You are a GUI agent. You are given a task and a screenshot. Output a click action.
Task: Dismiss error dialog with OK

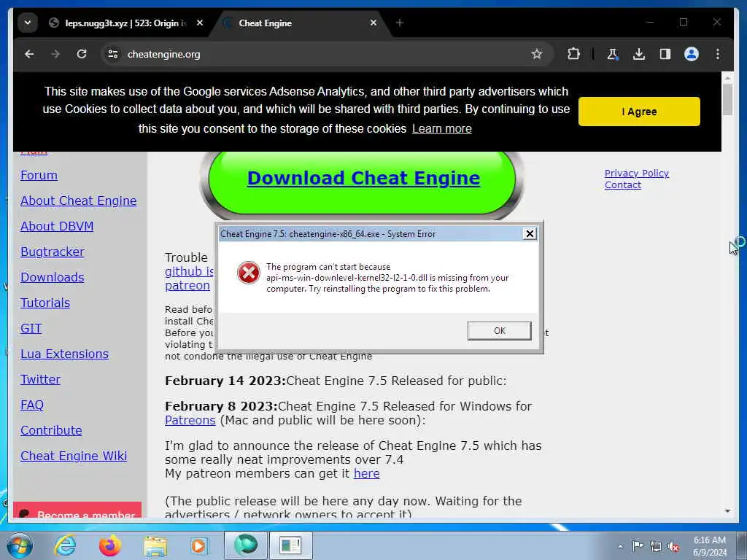[x=499, y=330]
